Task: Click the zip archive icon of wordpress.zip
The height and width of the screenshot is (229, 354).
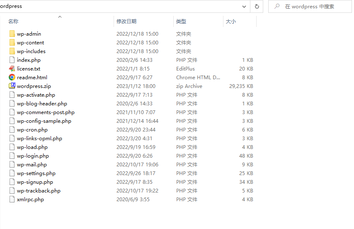Action: 12,86
